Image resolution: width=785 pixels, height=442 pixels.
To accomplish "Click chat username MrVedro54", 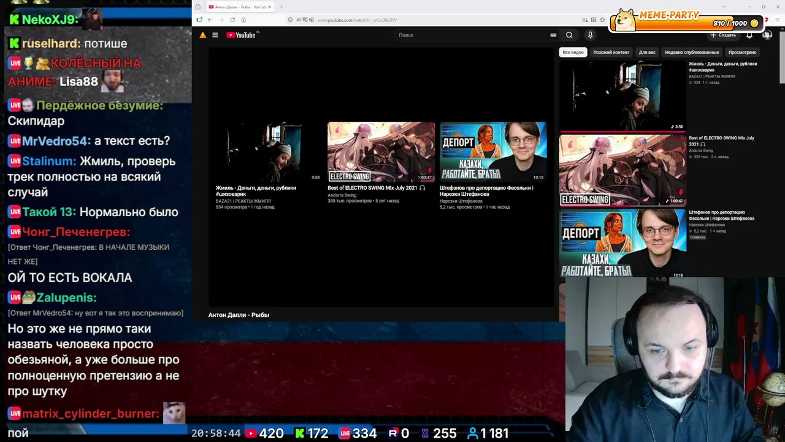I will [x=55, y=141].
